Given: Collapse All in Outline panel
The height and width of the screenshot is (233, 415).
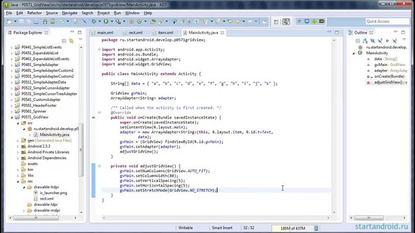Looking at the screenshot, I should pyautogui.click(x=357, y=41).
